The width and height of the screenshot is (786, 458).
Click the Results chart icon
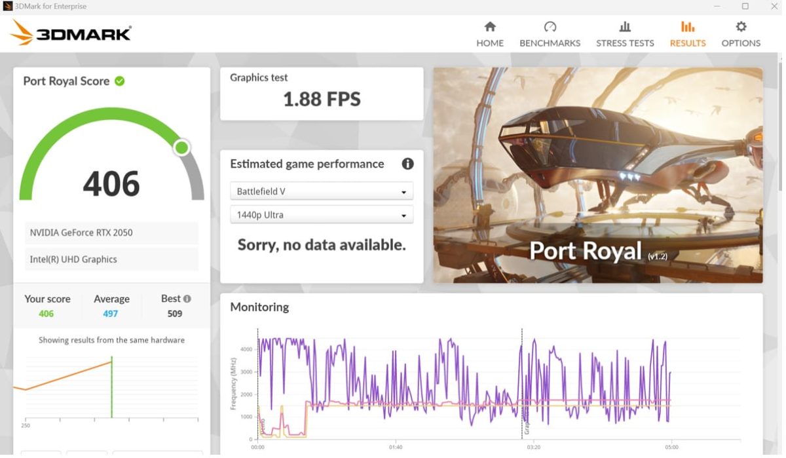click(x=688, y=27)
